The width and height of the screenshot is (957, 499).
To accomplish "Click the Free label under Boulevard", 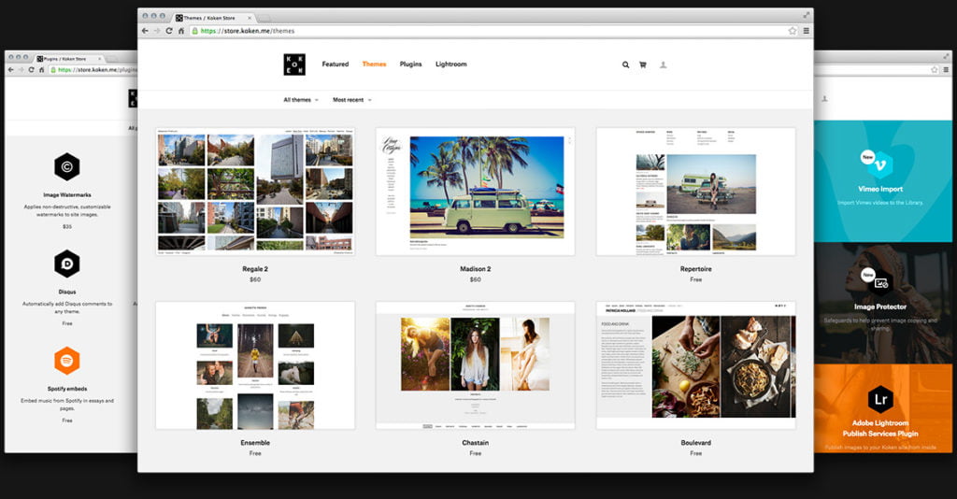I will (x=695, y=454).
